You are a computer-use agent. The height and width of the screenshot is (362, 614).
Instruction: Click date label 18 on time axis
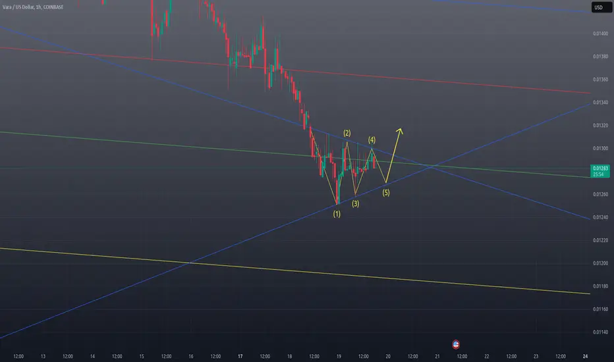pyautogui.click(x=290, y=357)
